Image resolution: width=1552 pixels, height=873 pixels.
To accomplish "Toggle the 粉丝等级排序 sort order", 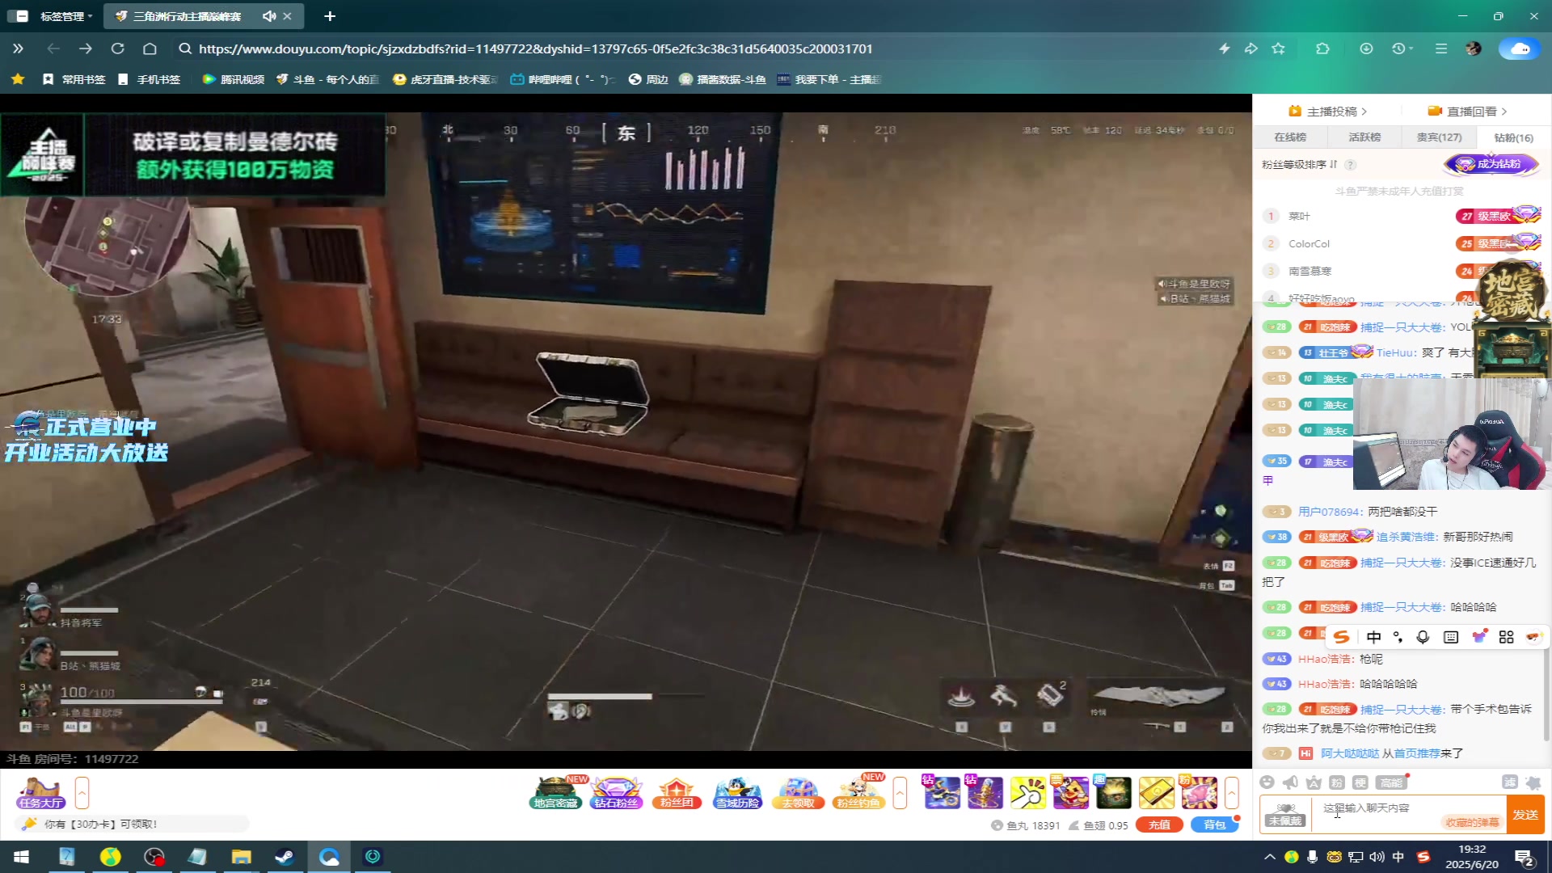I will (1300, 164).
